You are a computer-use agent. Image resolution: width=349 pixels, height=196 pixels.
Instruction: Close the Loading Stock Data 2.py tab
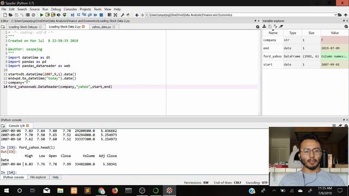[83, 27]
